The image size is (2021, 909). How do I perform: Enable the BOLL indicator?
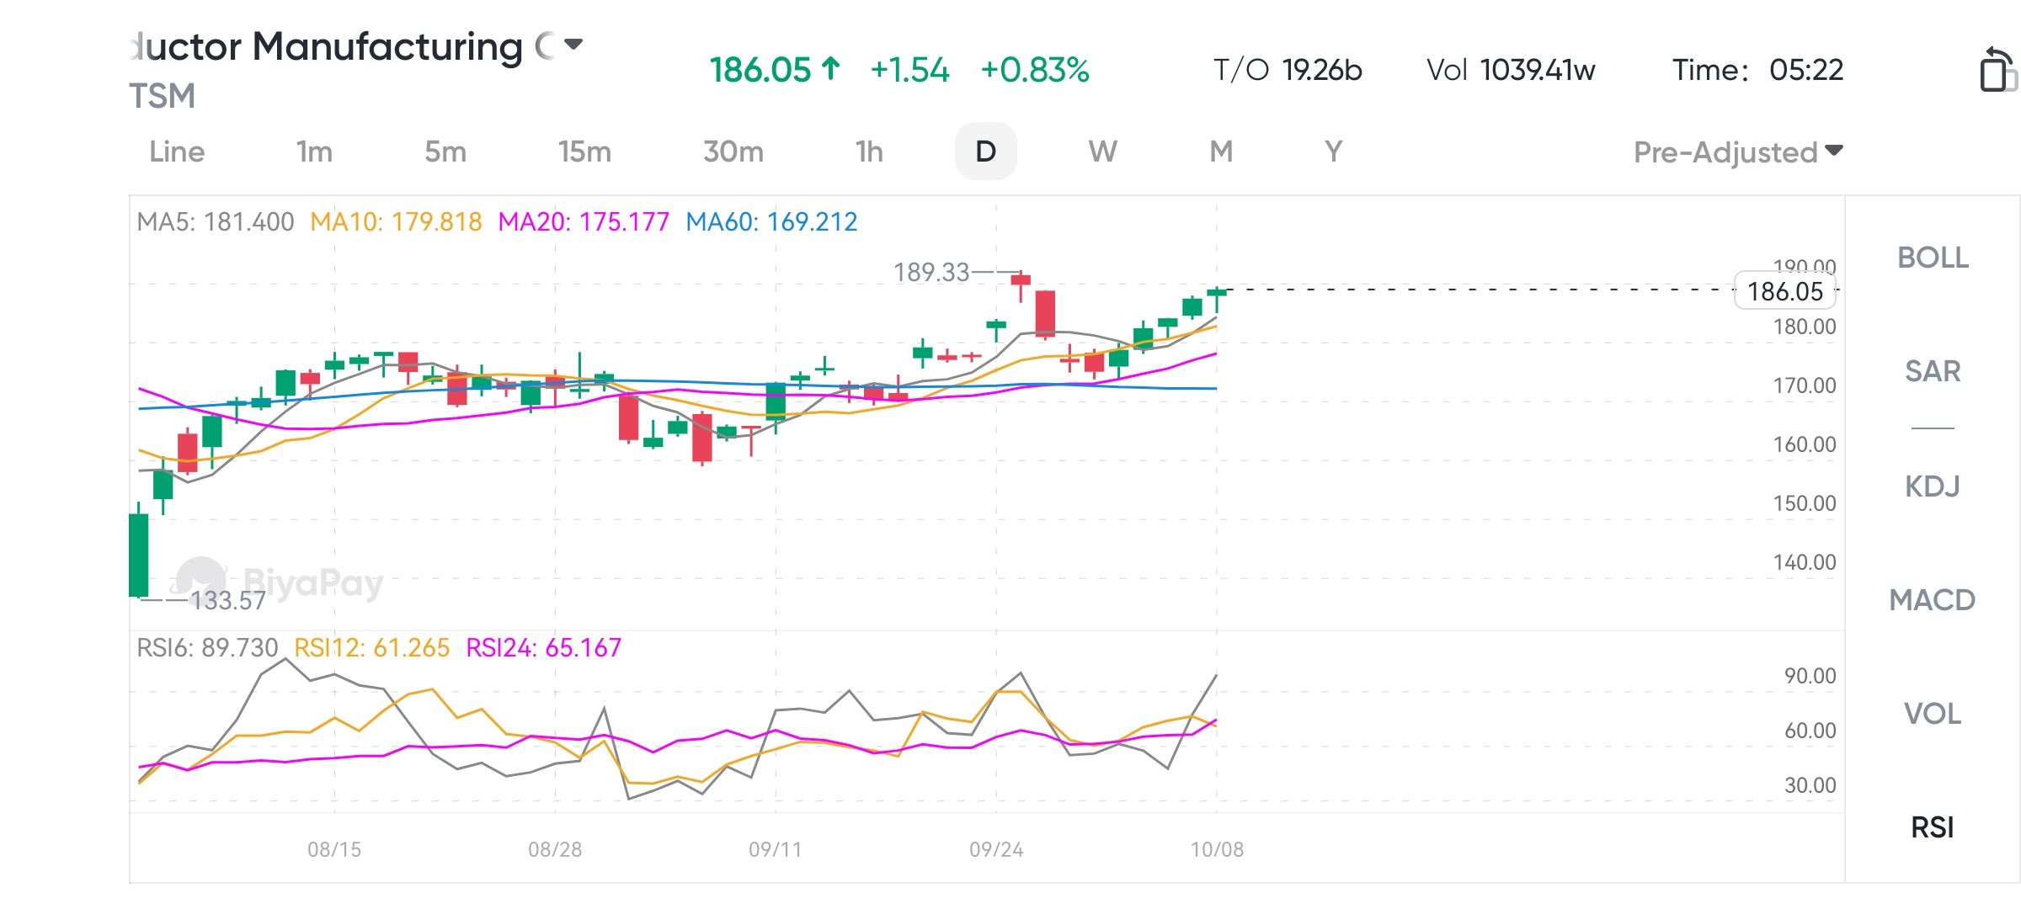pyautogui.click(x=1933, y=258)
